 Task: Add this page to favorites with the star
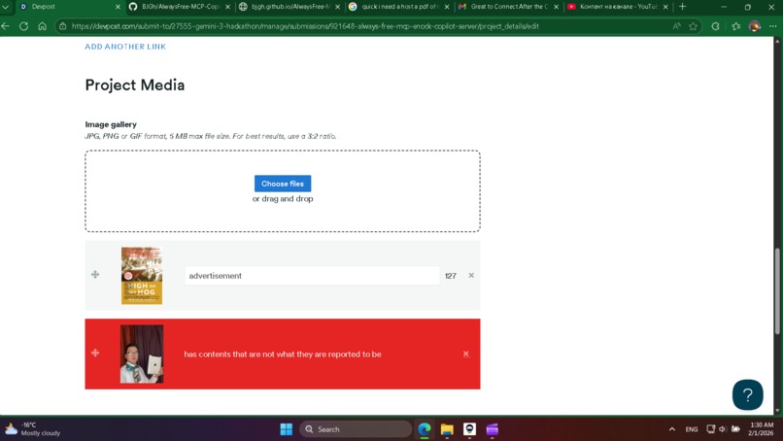click(693, 26)
